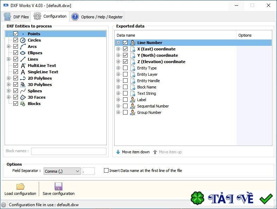The image size is (277, 209).
Task: Click the Data name column header
Action: (176, 35)
